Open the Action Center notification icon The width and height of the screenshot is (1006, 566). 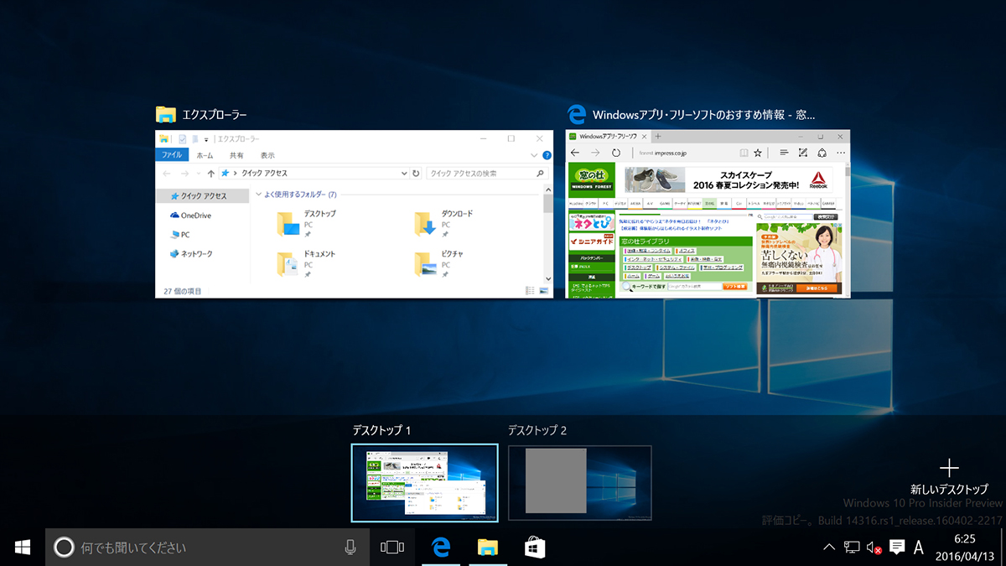[896, 548]
